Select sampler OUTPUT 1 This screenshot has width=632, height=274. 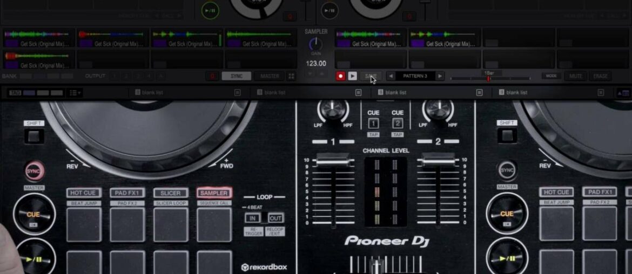(x=115, y=76)
